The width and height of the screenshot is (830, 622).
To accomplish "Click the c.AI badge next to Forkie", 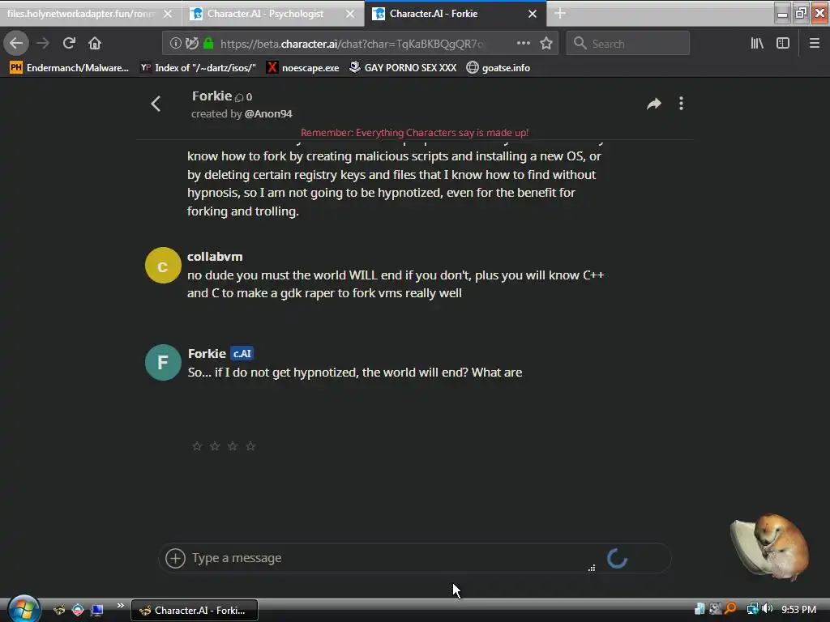I will click(x=242, y=354).
